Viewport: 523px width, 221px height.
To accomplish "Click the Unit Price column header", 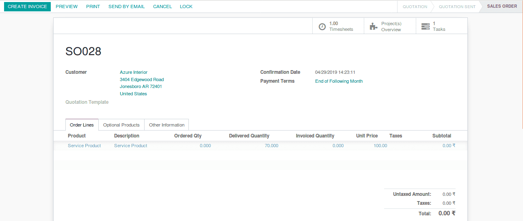I will tap(367, 136).
